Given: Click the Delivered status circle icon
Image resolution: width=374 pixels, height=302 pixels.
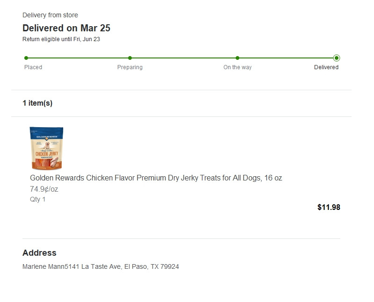Looking at the screenshot, I should pos(337,58).
